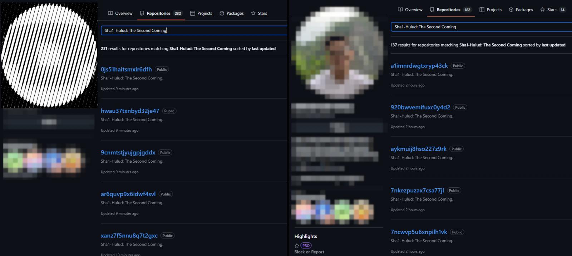Image resolution: width=572 pixels, height=256 pixels.
Task: Open Overview tab in left profile
Action: (120, 13)
